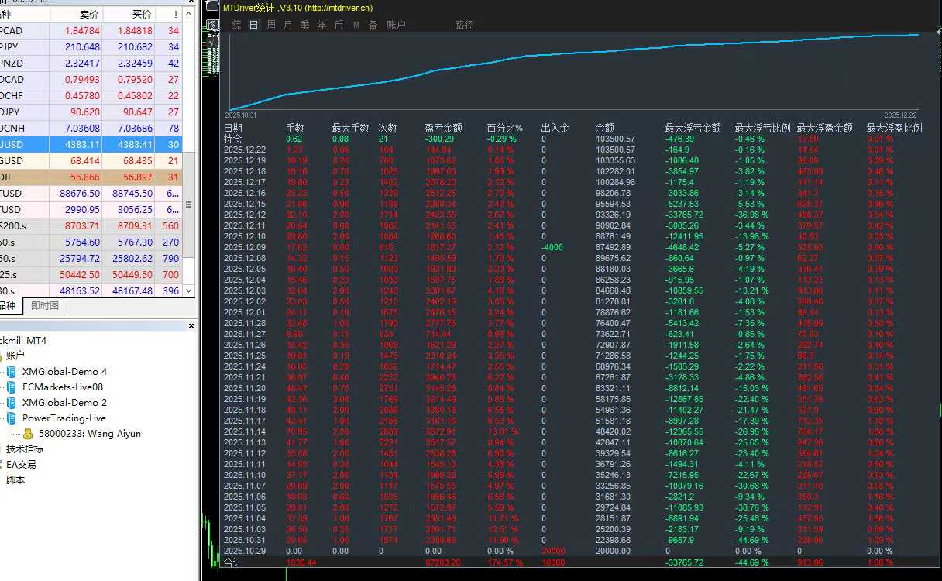Switch to the 月 (monthly) statistics view
This screenshot has height=581, width=942.
click(288, 25)
